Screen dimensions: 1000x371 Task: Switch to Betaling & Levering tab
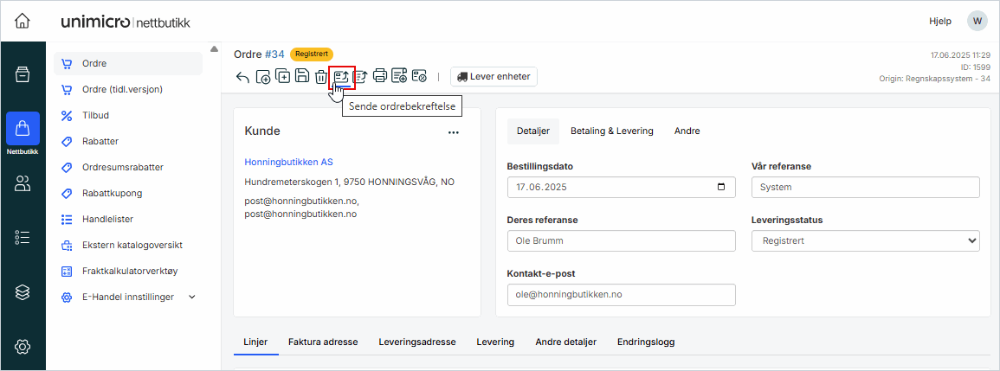coord(611,131)
